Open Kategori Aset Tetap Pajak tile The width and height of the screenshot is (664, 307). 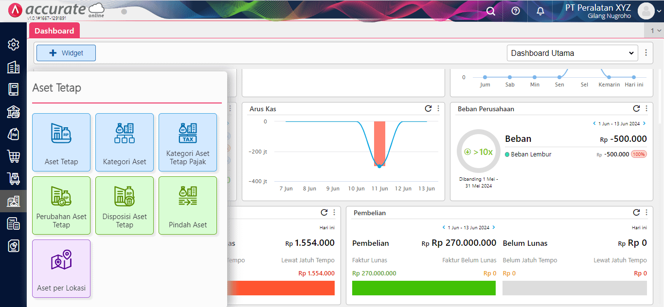[x=188, y=142]
